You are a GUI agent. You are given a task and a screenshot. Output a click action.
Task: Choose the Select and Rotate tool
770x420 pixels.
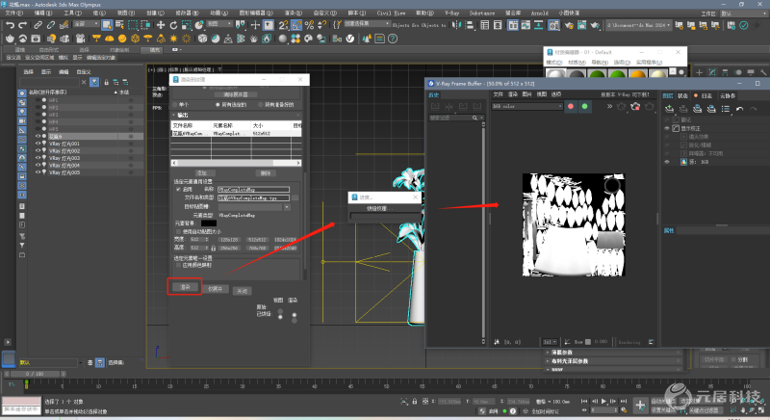click(173, 24)
